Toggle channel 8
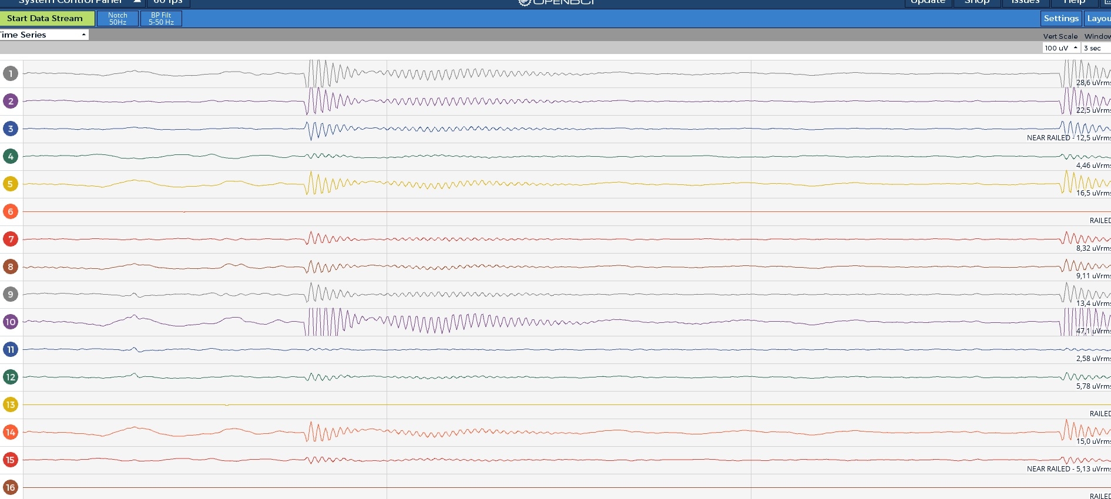The height and width of the screenshot is (499, 1111). click(x=10, y=267)
